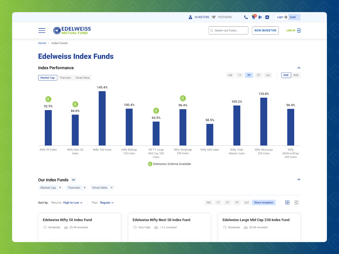
Task: Remove the Smart Beta filter chip
Action: pyautogui.click(x=112, y=187)
